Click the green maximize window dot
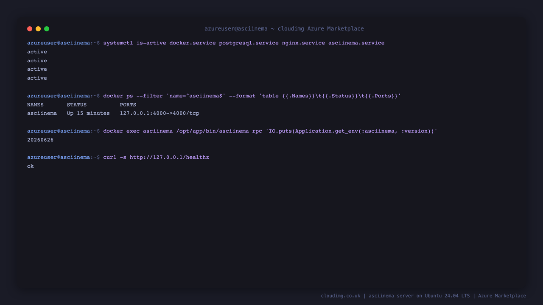 coord(47,29)
